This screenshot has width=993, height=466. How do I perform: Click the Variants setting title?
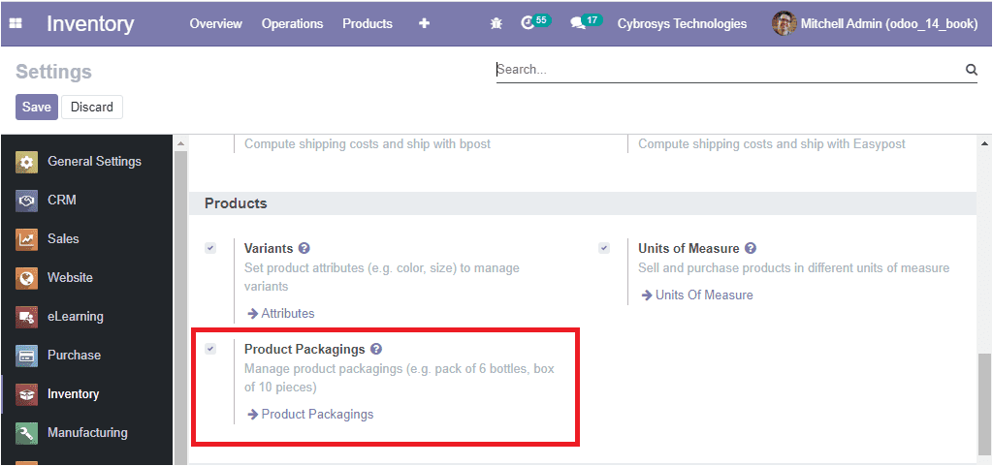(269, 248)
